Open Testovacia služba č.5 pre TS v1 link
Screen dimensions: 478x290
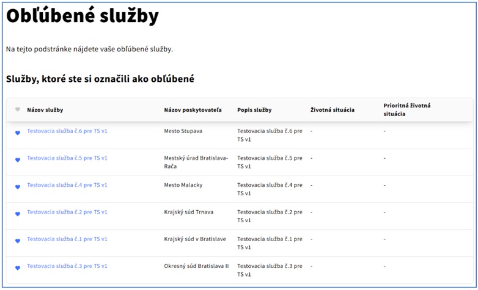tap(67, 158)
